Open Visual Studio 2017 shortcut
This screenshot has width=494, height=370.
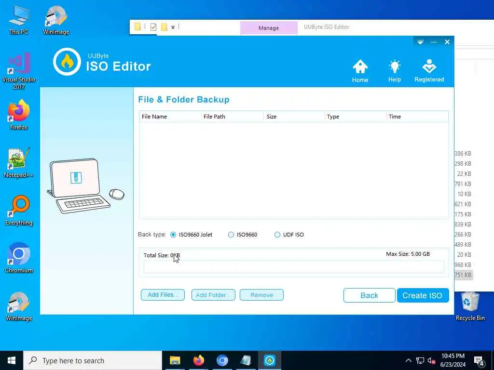(19, 71)
